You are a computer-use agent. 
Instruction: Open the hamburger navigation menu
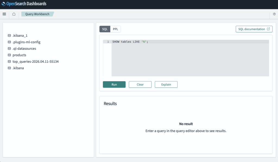coord(4,14)
